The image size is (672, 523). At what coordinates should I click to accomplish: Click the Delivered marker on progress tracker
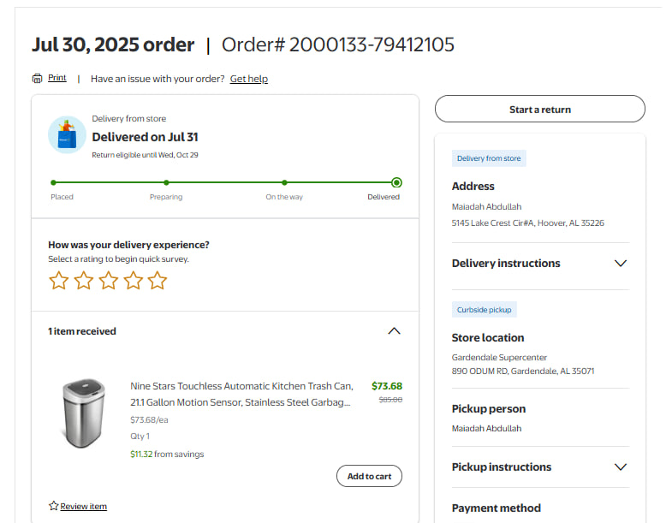(396, 182)
